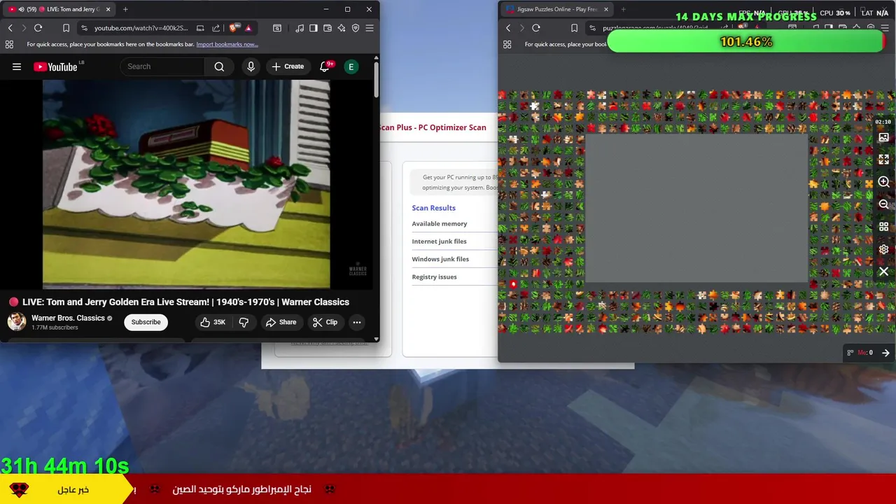Click the Warner Bros. Classics channel avatar
This screenshot has width=896, height=504.
click(x=17, y=322)
